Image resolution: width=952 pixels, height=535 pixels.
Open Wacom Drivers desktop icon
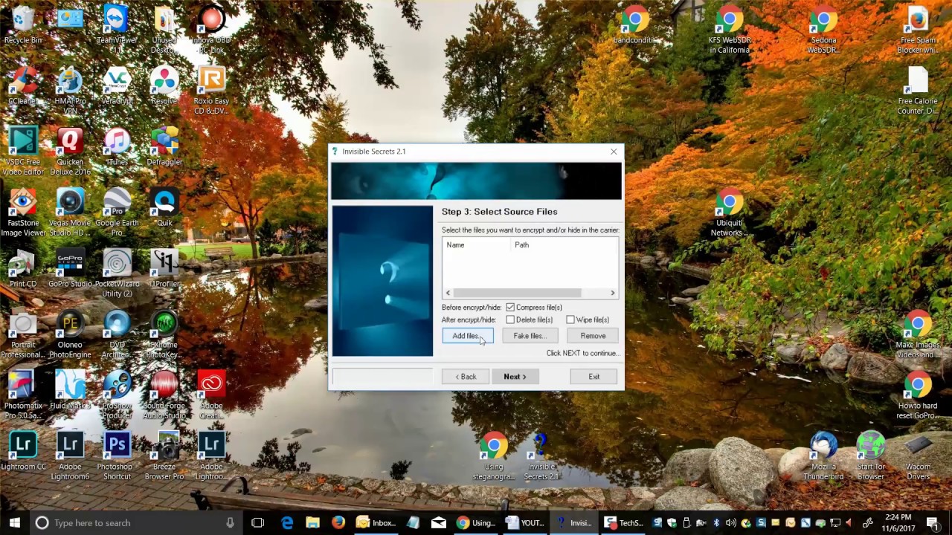[x=918, y=456]
